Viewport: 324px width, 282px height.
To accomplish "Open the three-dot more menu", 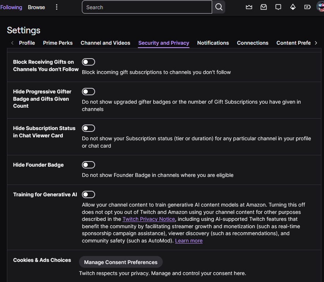I will (x=57, y=7).
